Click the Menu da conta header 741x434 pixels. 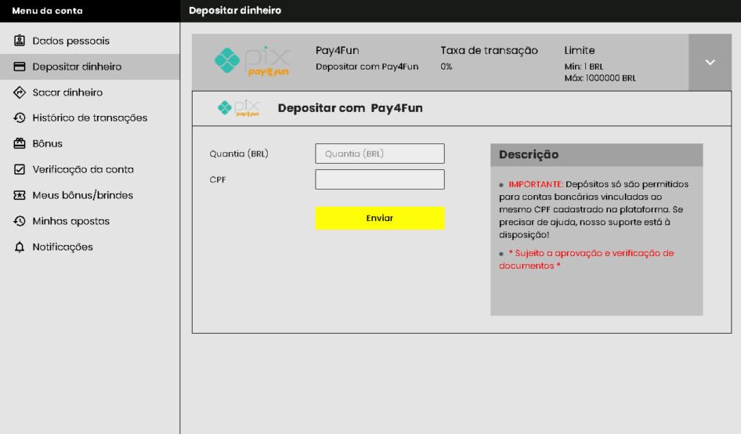click(47, 11)
